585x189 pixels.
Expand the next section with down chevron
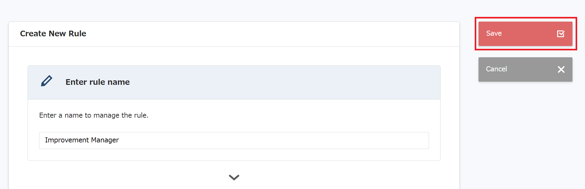click(234, 177)
